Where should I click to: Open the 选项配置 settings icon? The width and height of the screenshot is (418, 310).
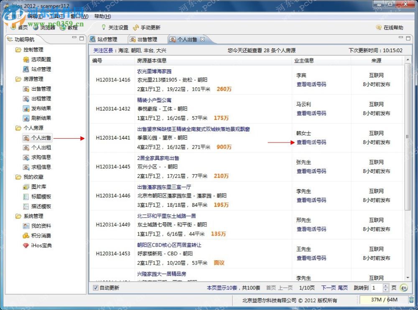[26, 59]
